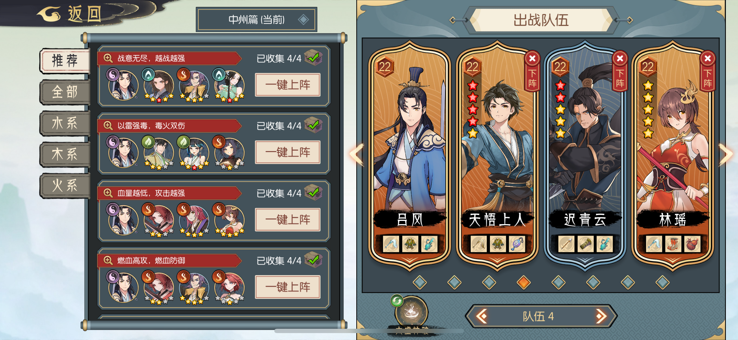Toggle the checked chest icon on 战意无尽 row
The width and height of the screenshot is (738, 340).
coord(313,57)
